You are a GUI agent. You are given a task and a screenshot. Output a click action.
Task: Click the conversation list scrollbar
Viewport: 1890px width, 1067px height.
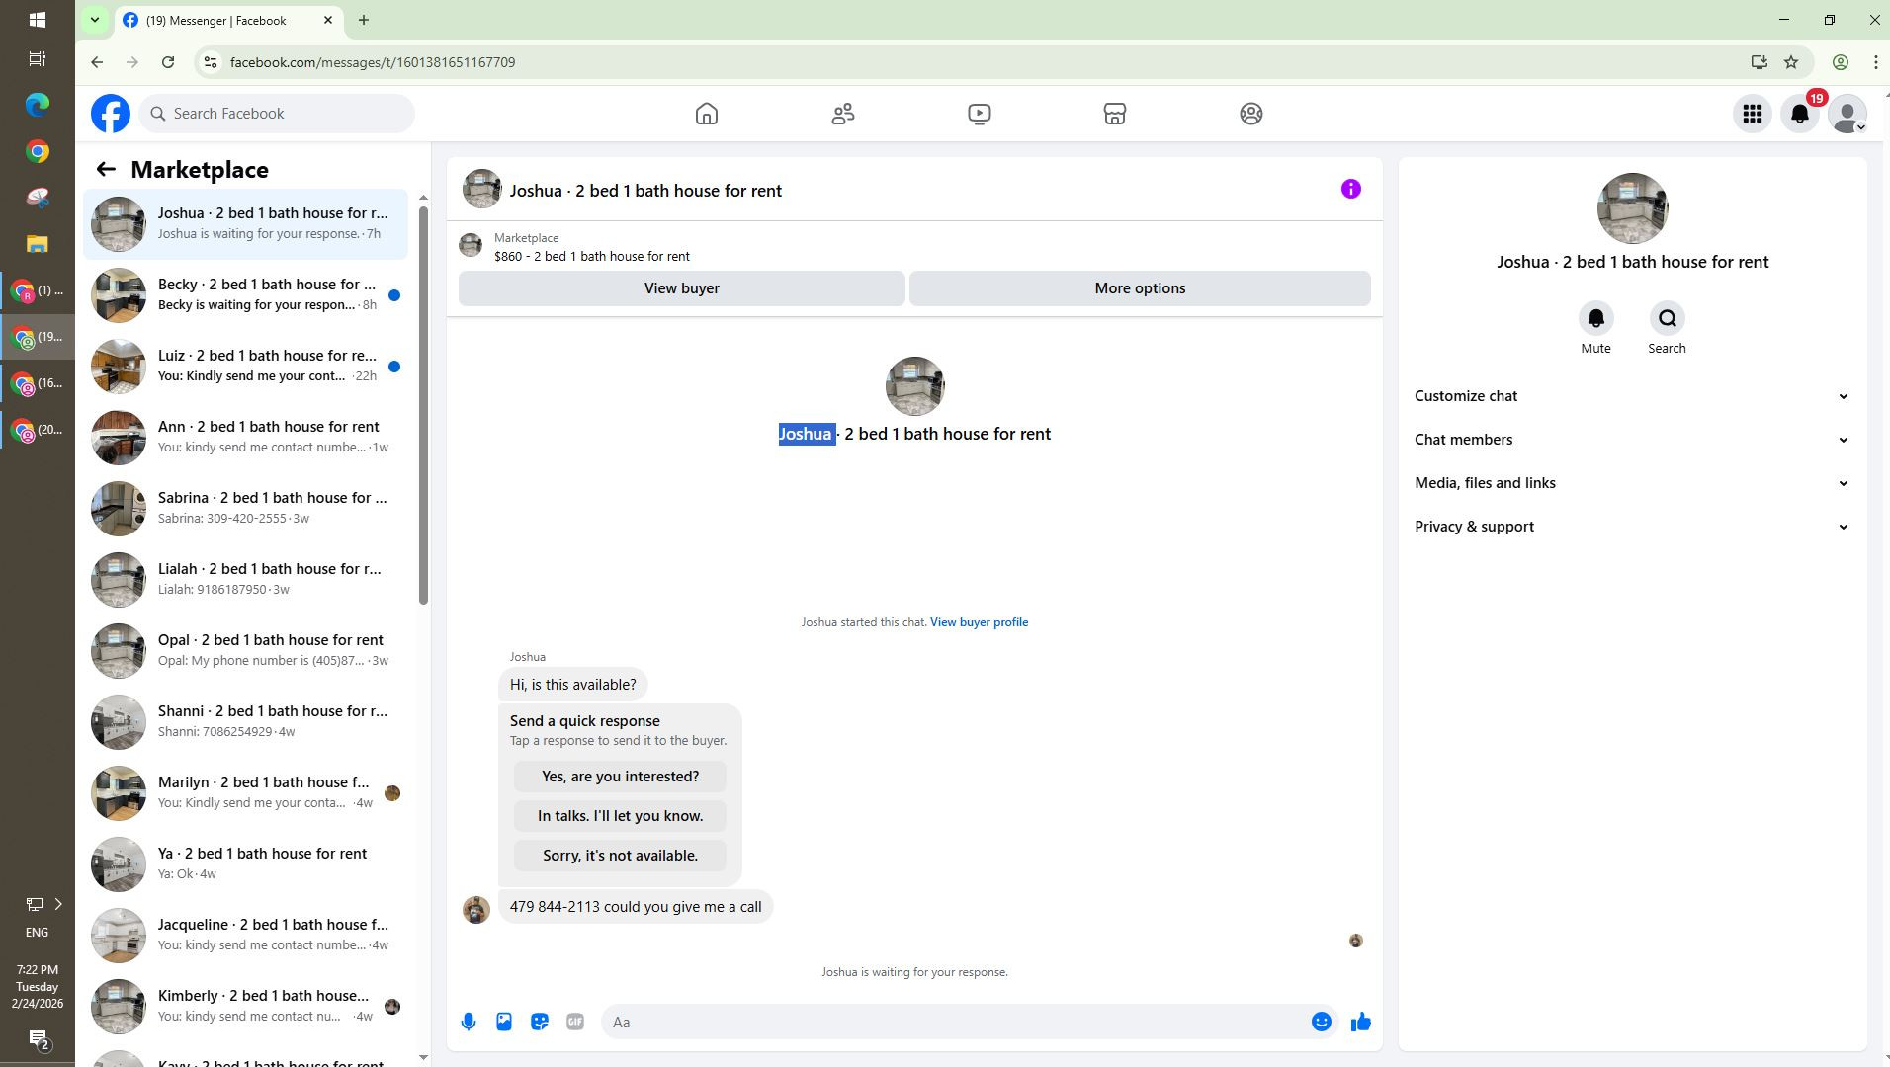coord(423,405)
